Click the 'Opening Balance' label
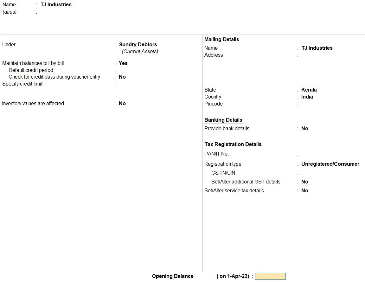 (173, 276)
